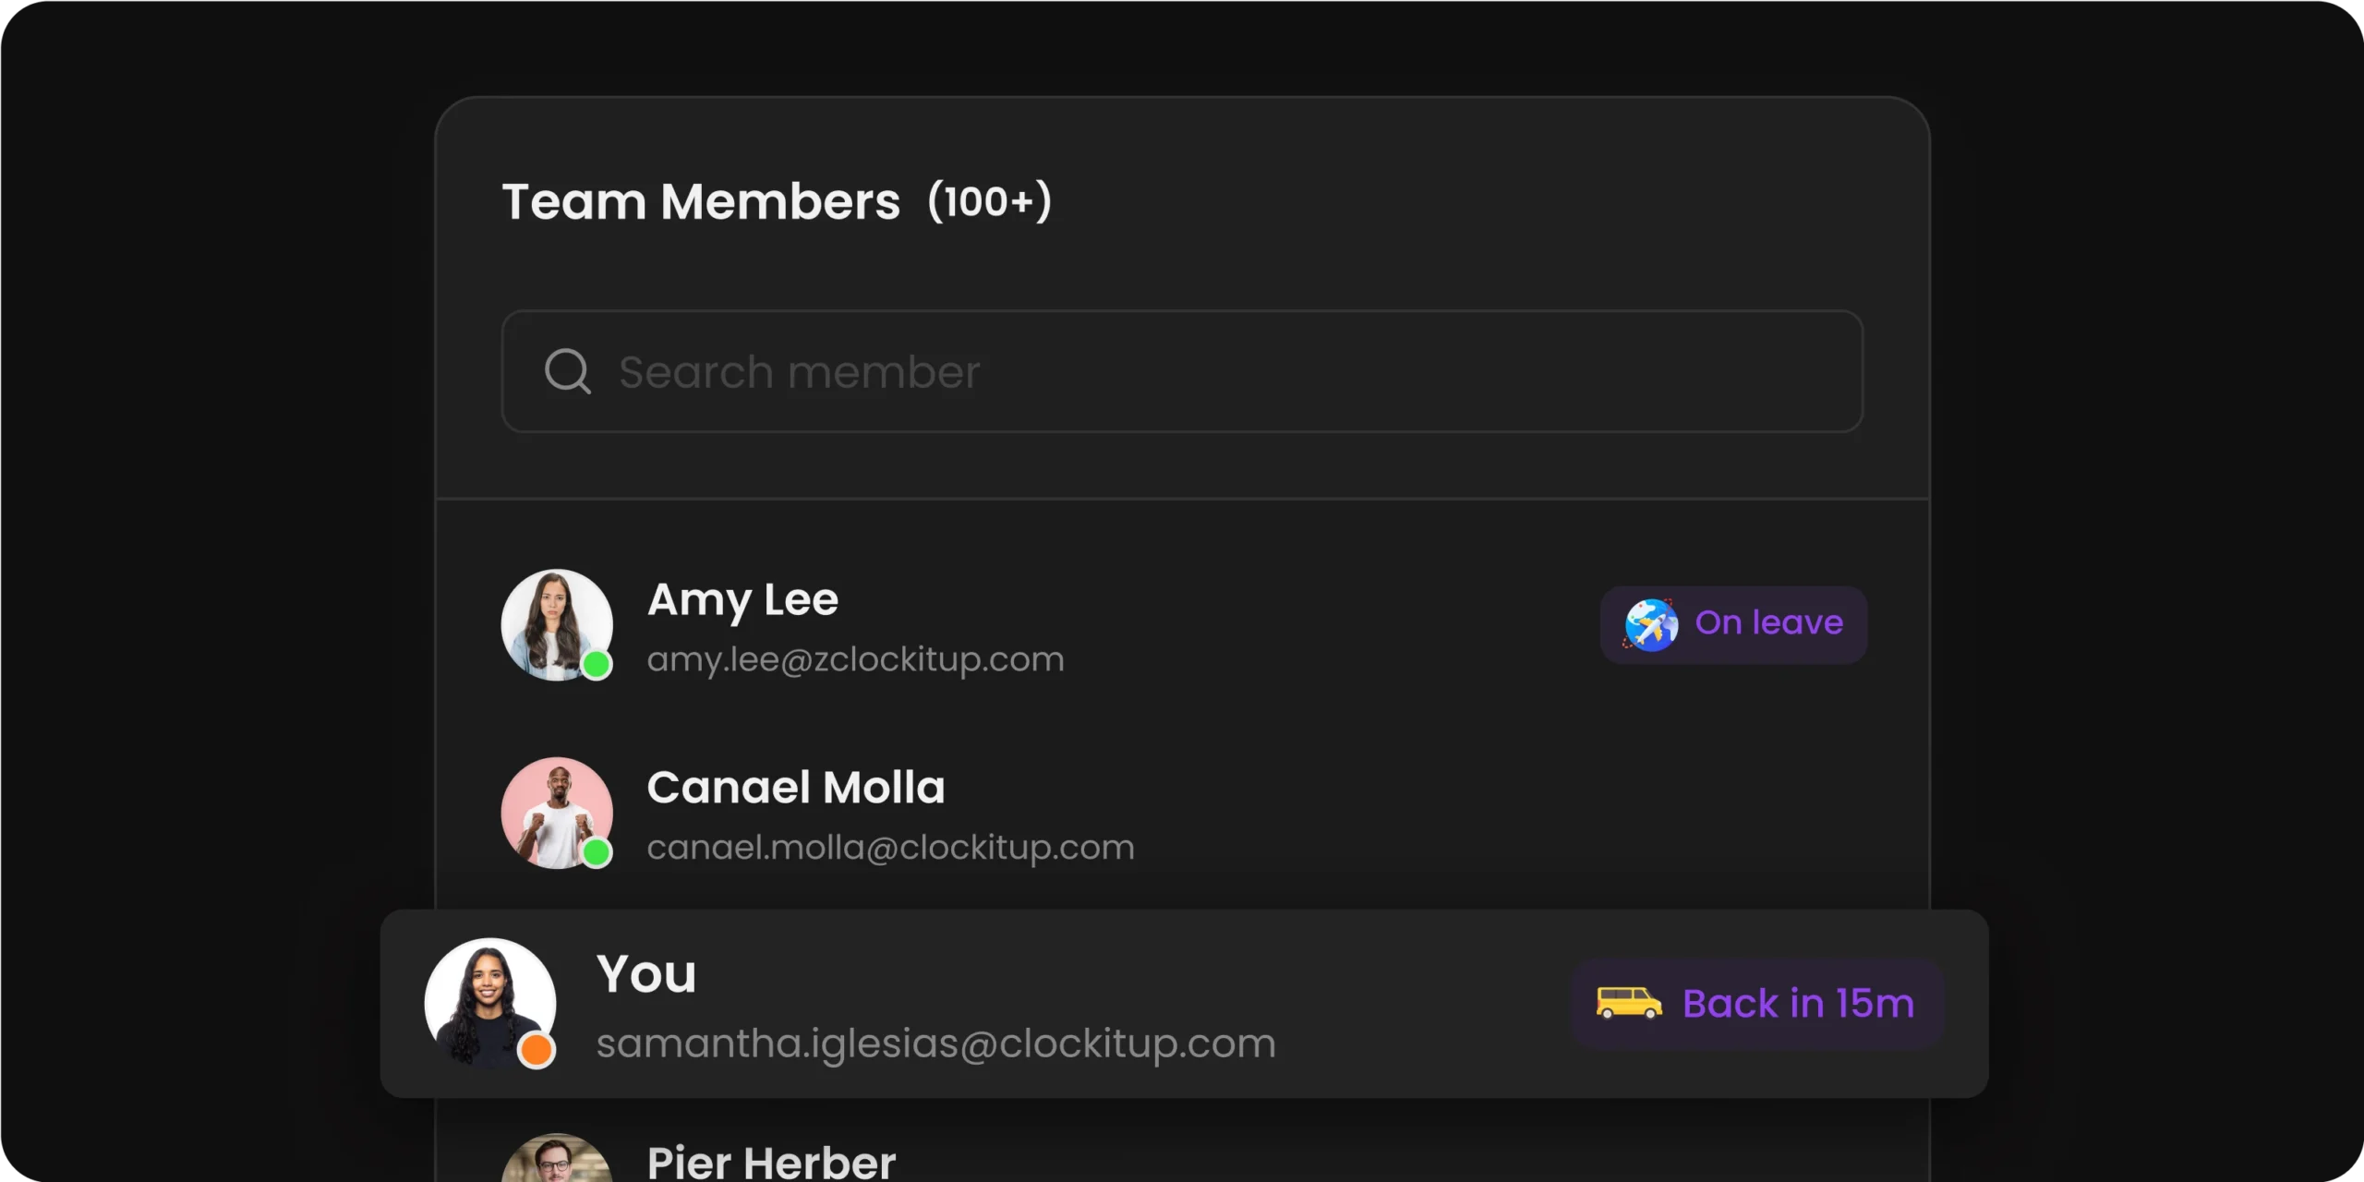This screenshot has width=2364, height=1182.
Task: Click your orange away status dot
Action: coord(537,1050)
